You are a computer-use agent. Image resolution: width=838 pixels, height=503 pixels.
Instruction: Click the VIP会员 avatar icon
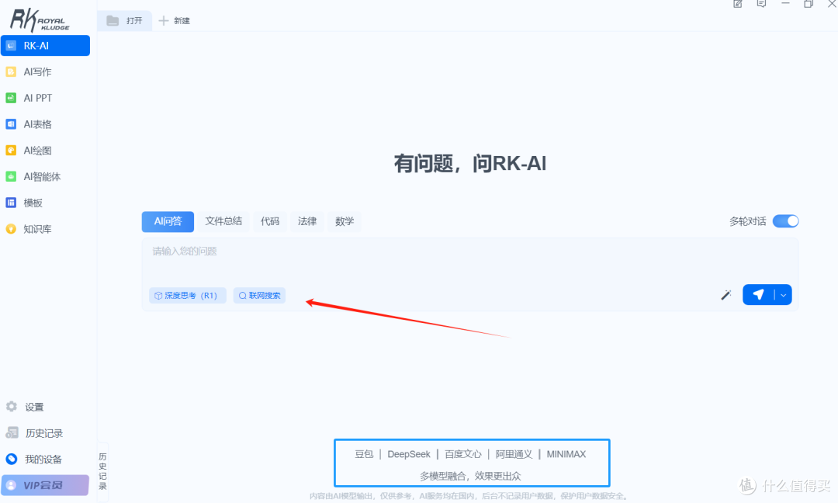coord(11,485)
